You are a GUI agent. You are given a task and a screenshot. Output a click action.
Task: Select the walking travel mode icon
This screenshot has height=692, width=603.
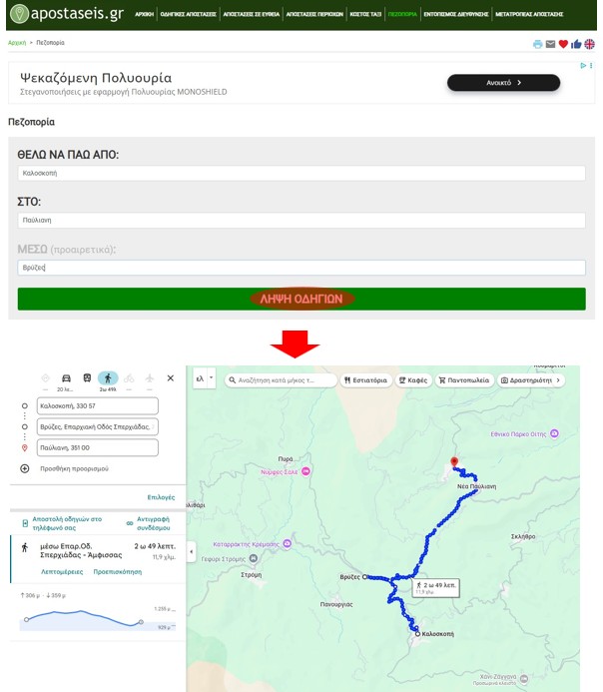pos(108,378)
